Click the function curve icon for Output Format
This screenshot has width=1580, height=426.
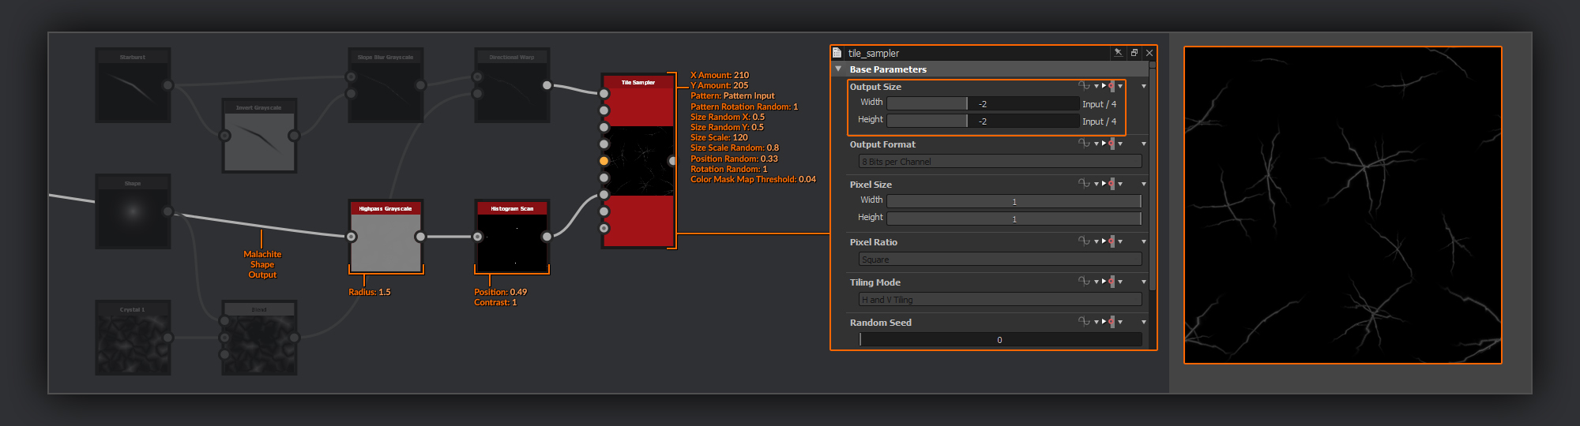[x=1084, y=143]
